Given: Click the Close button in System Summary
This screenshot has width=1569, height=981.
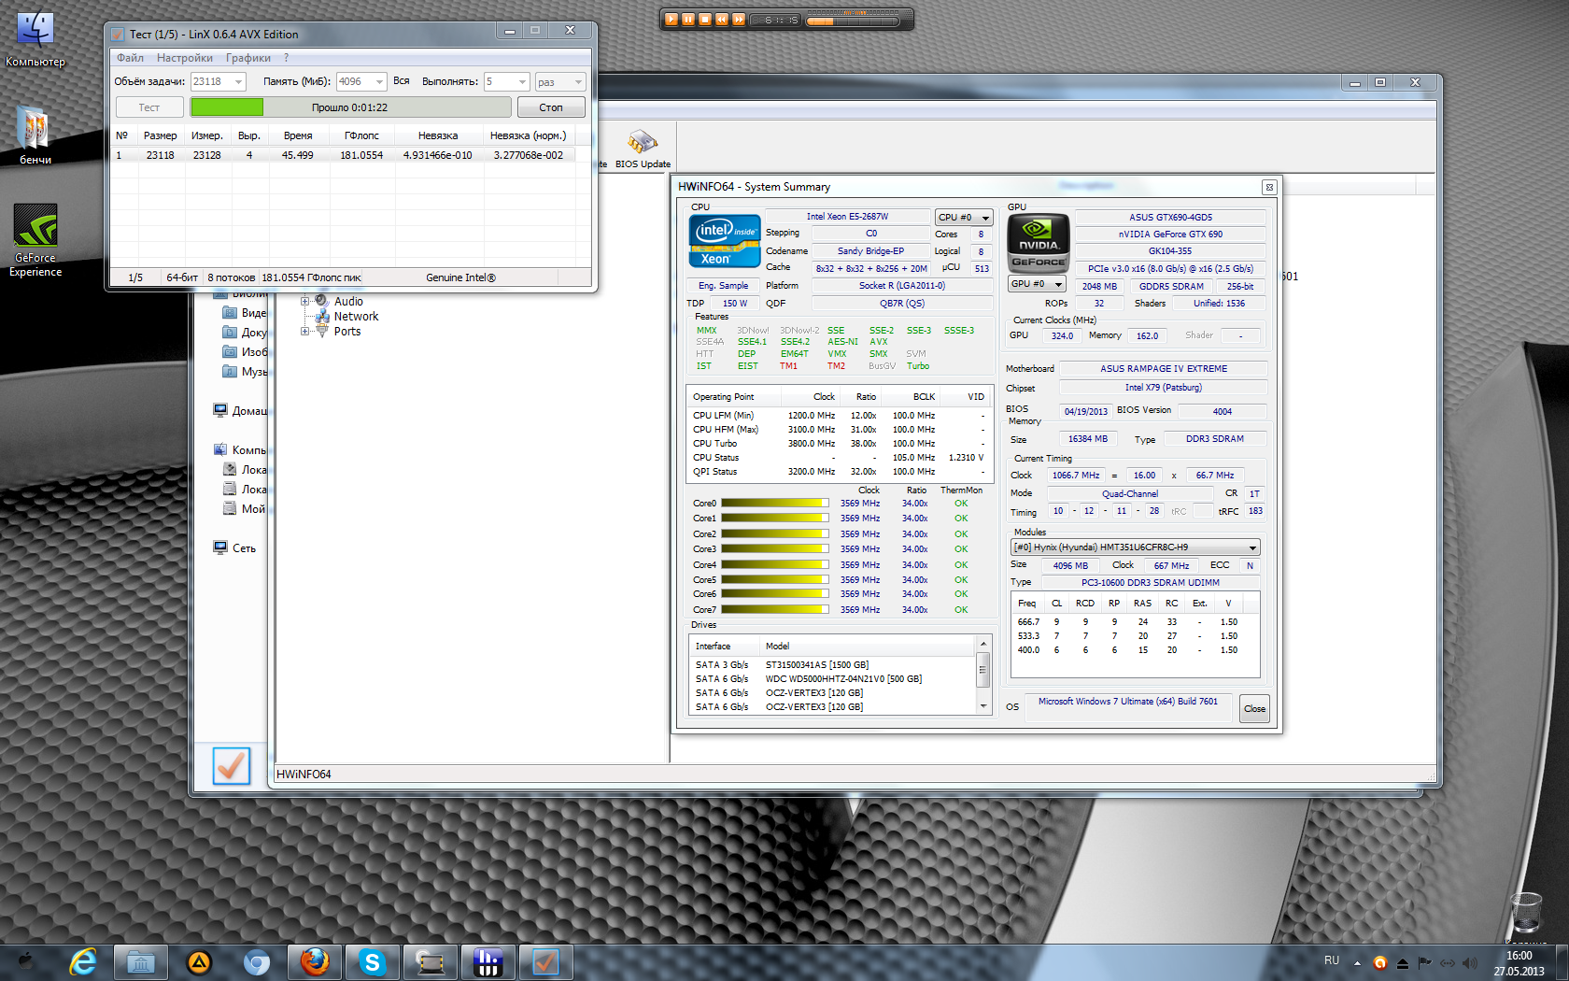Looking at the screenshot, I should 1254,709.
